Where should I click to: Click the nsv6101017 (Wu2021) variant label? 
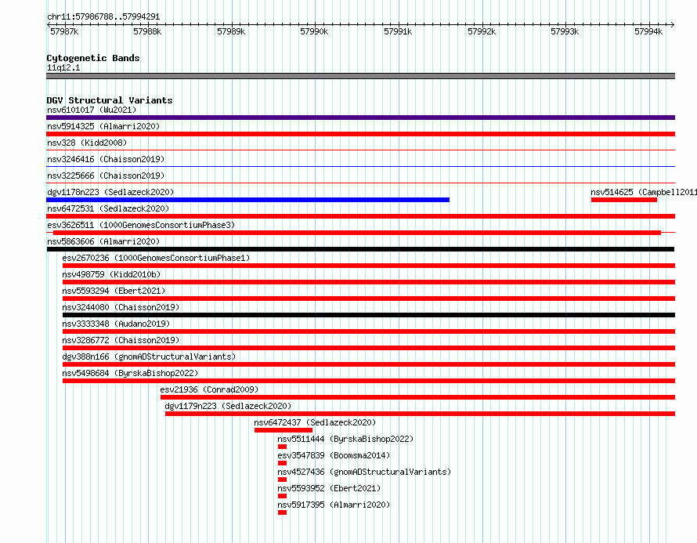coord(92,110)
